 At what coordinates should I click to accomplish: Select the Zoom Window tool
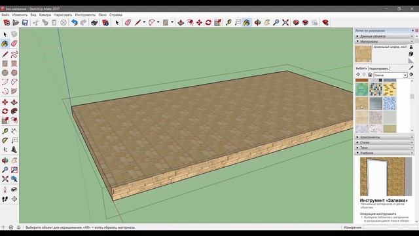[14, 170]
